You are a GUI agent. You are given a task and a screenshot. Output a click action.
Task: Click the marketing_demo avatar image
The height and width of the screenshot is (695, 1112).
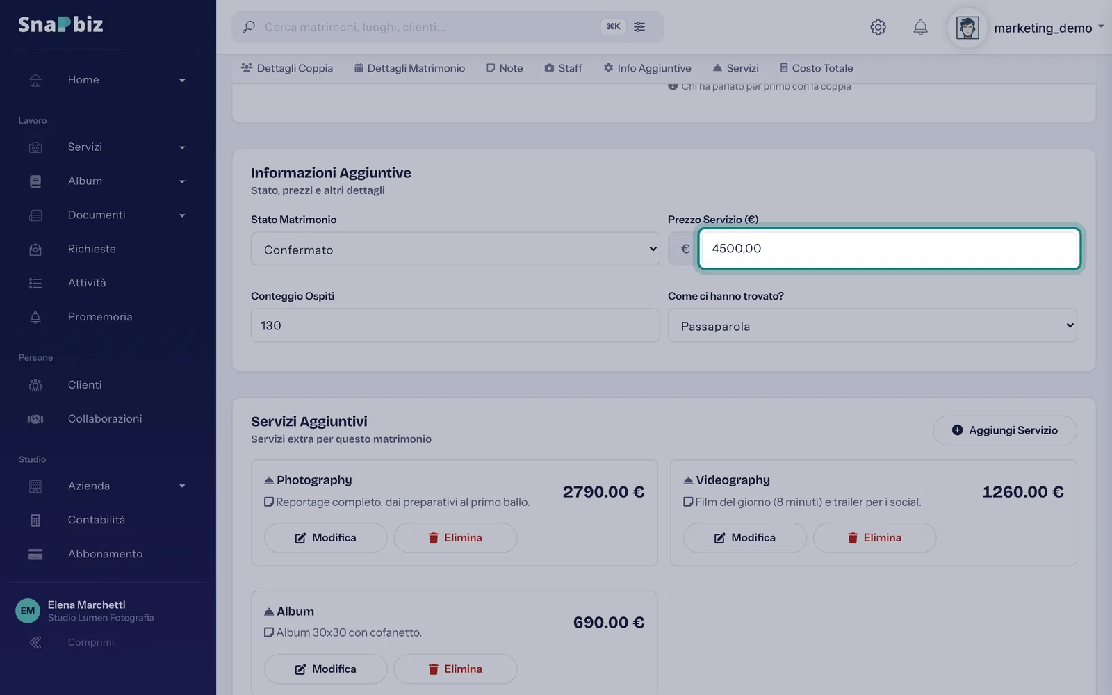tap(967, 28)
